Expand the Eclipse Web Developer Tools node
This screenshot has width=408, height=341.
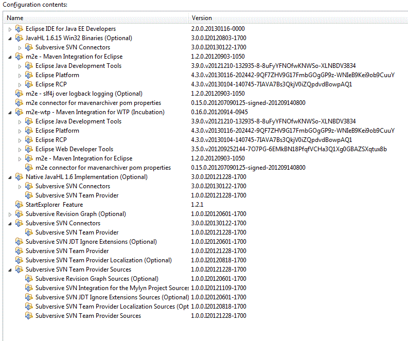20,150
